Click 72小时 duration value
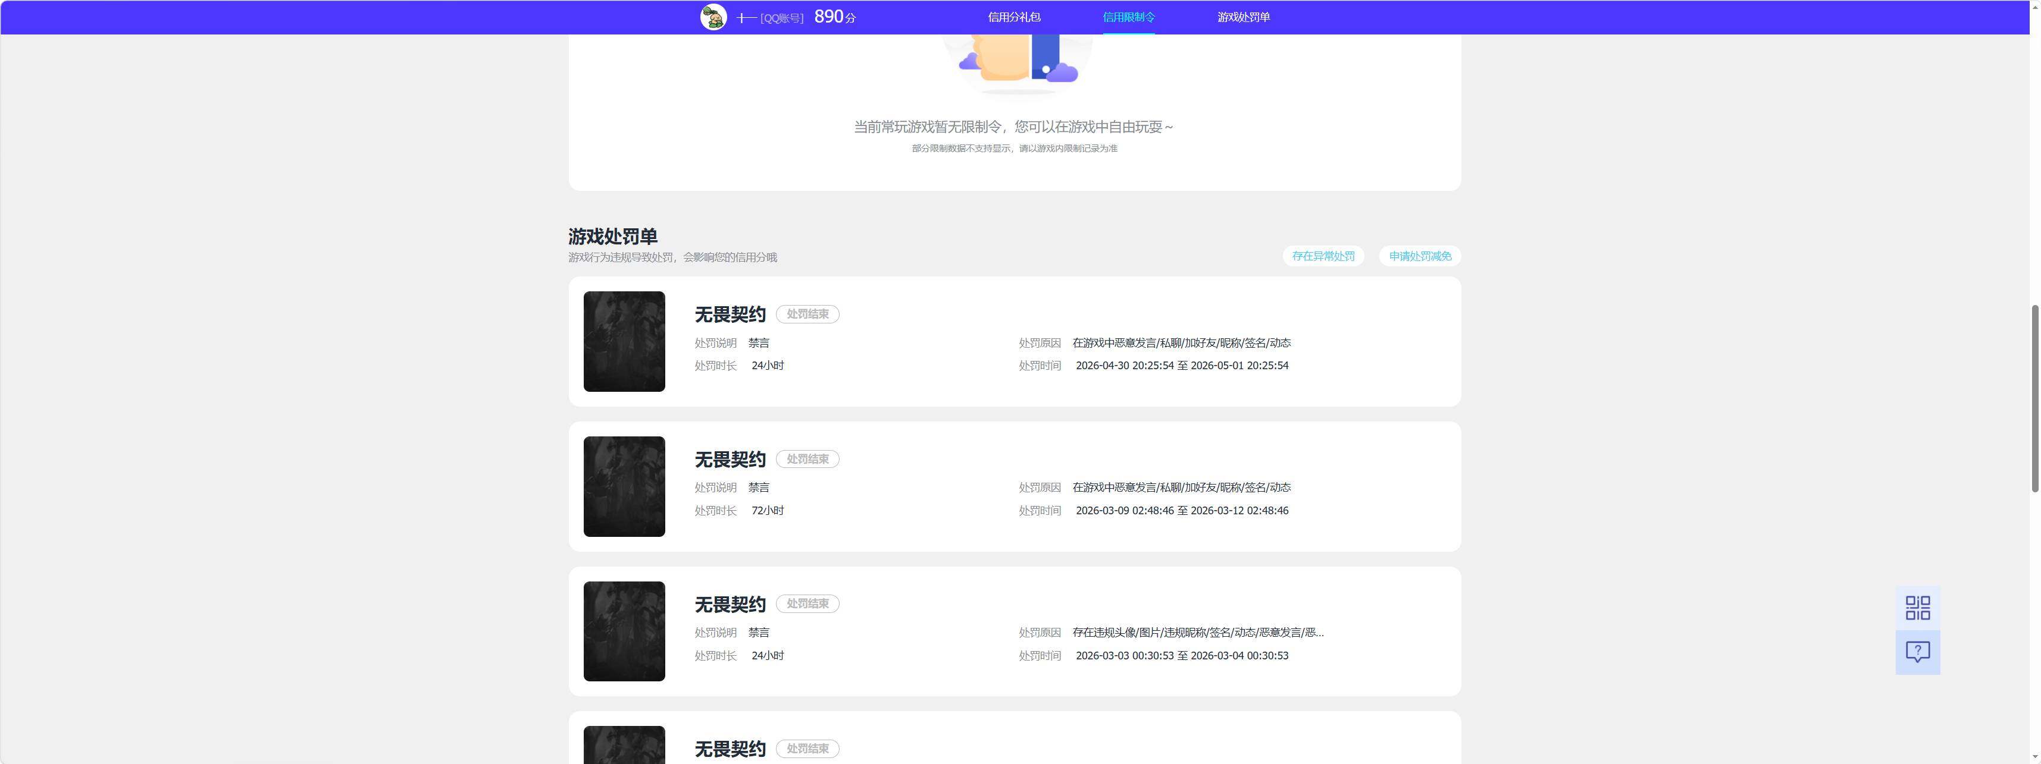The image size is (2041, 764). [x=767, y=511]
